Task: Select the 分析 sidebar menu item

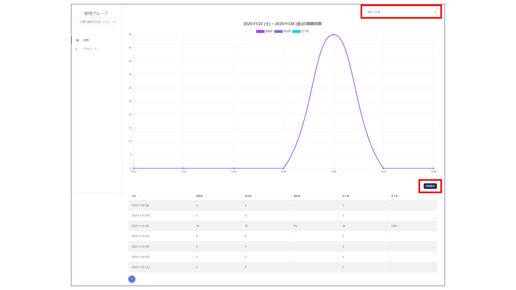Action: click(86, 40)
